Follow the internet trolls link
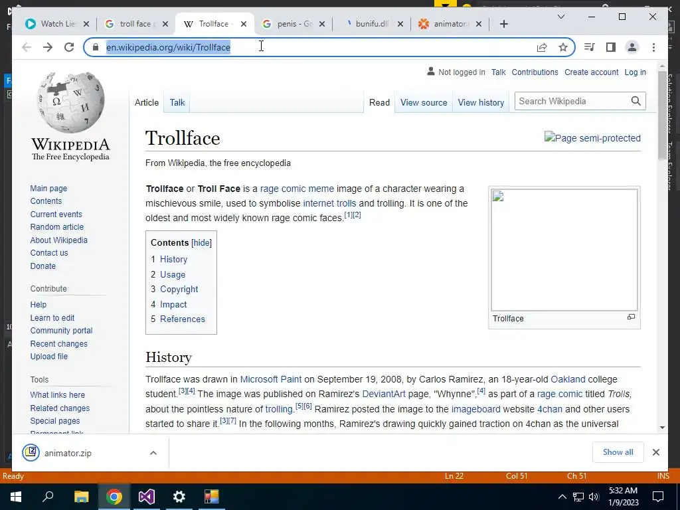The image size is (680, 510). tap(329, 203)
